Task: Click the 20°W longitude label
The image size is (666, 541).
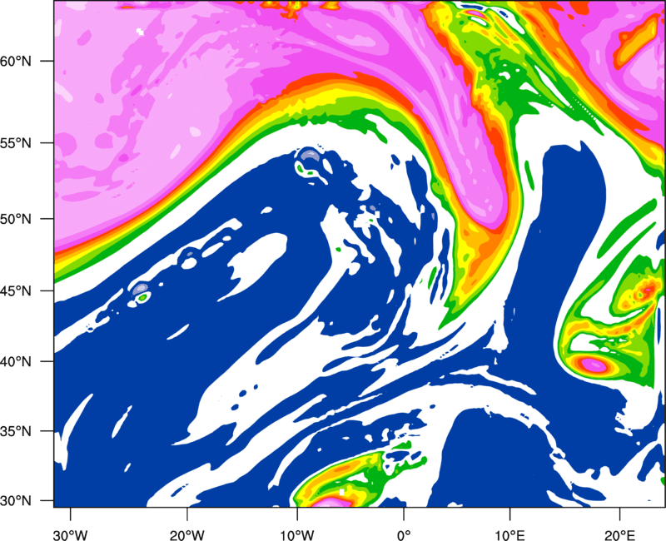Action: (x=186, y=535)
